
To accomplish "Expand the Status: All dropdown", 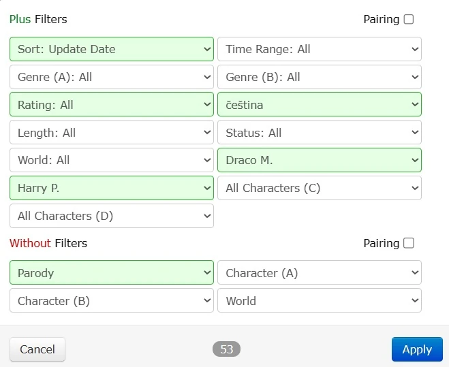I will (x=320, y=133).
